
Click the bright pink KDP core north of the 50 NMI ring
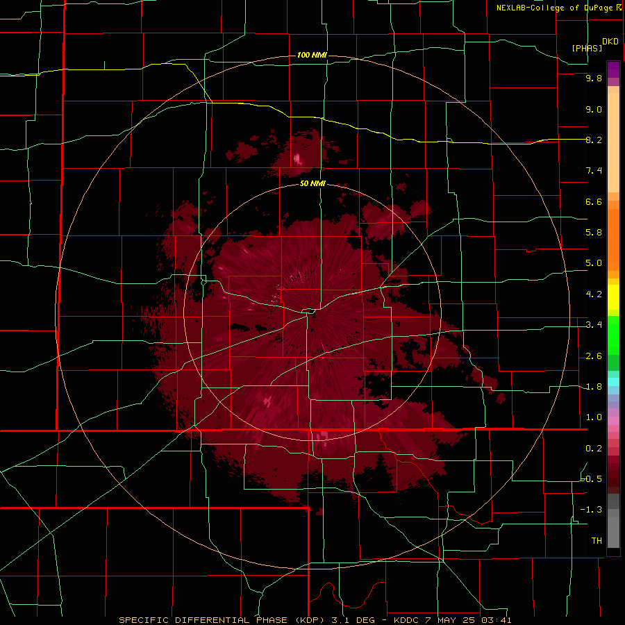[298, 158]
